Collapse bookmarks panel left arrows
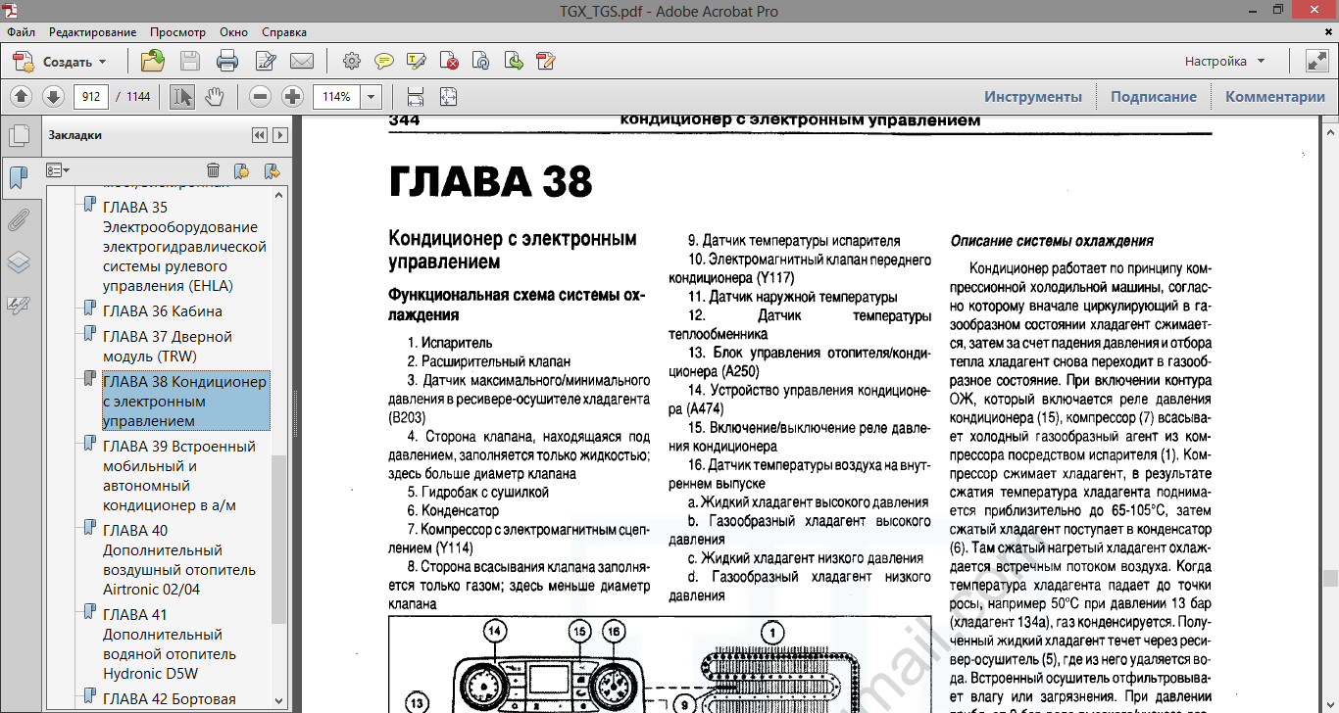The image size is (1339, 713). point(259,135)
